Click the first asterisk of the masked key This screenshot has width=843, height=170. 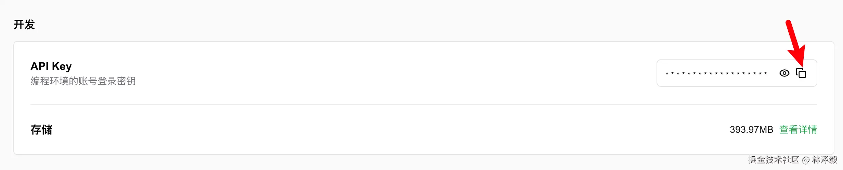(x=667, y=73)
